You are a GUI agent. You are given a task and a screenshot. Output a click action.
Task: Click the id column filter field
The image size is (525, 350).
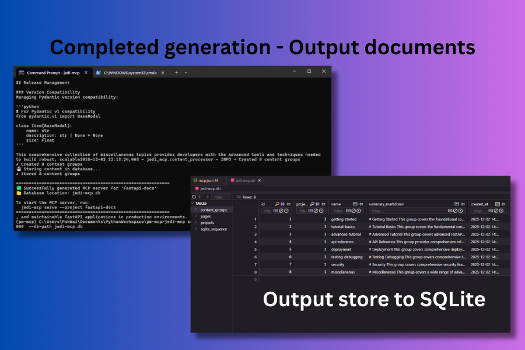(276, 211)
